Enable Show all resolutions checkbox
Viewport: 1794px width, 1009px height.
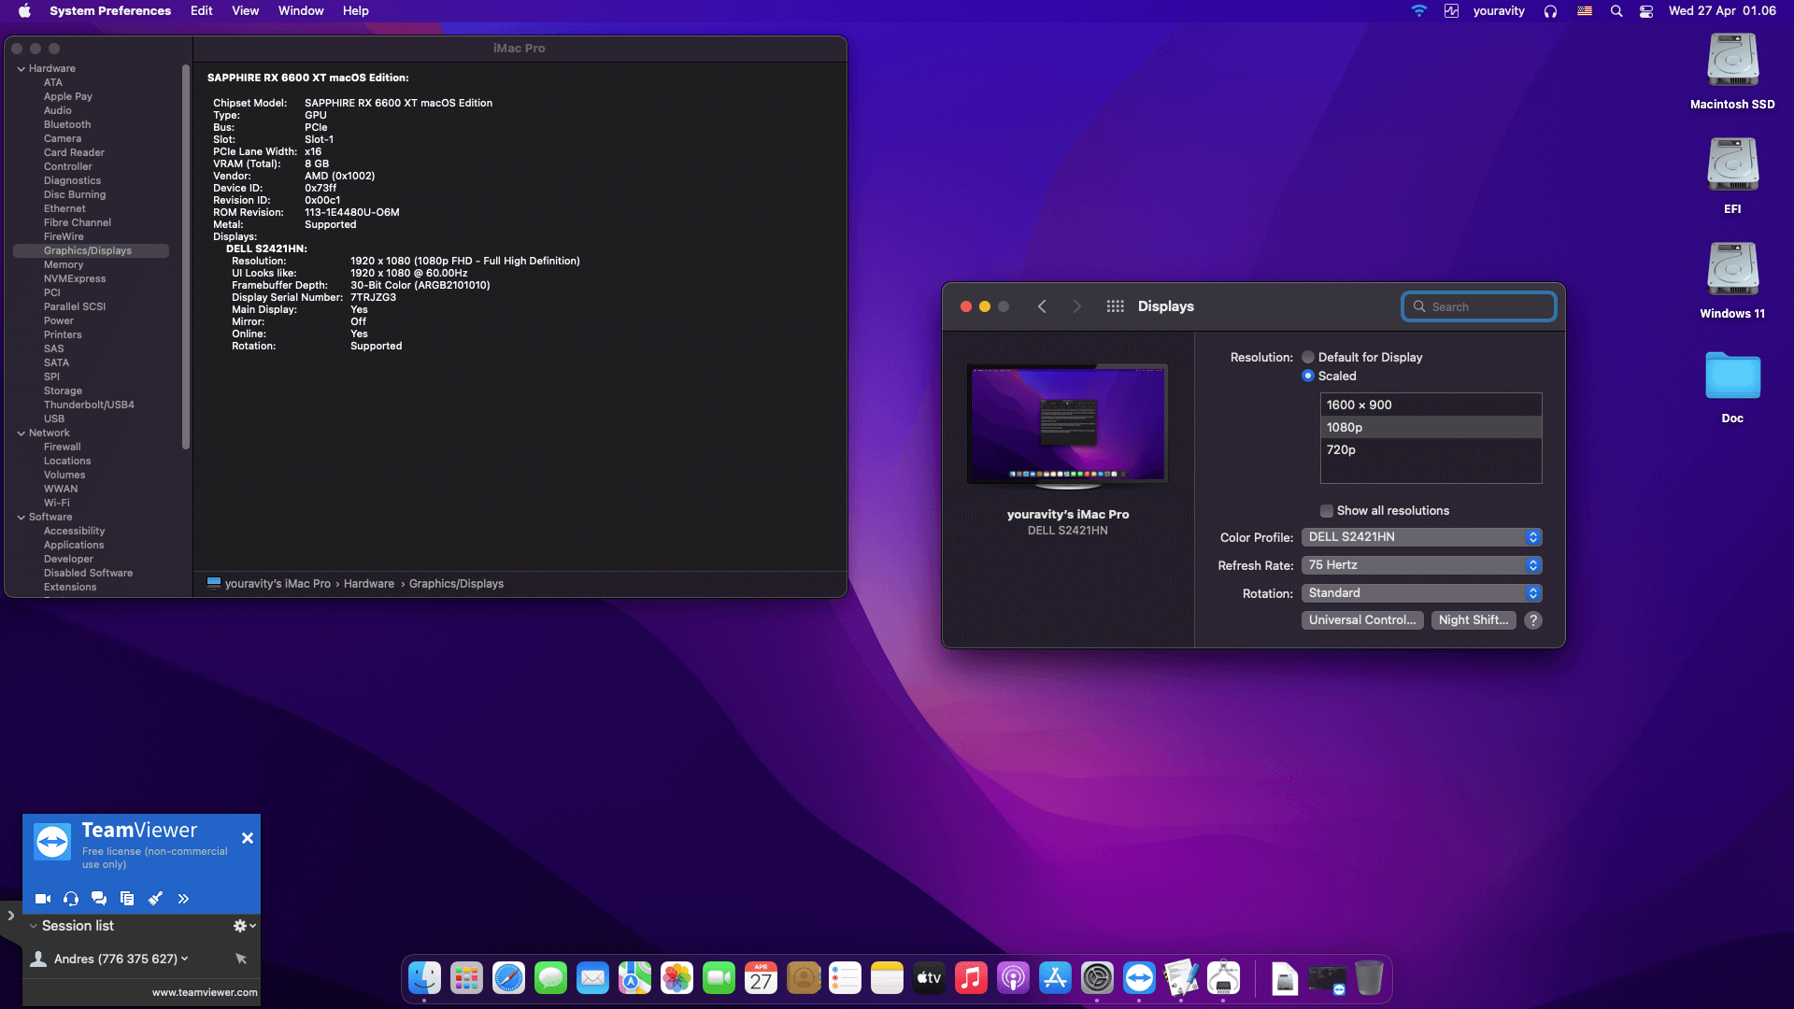tap(1327, 511)
